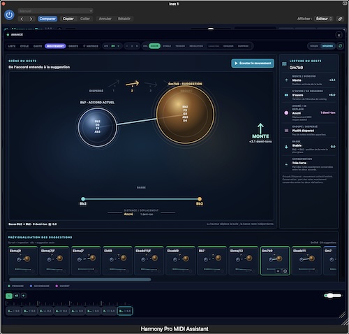Open the Éditeur view dropdown
The image size is (349, 334).
coord(324,19)
